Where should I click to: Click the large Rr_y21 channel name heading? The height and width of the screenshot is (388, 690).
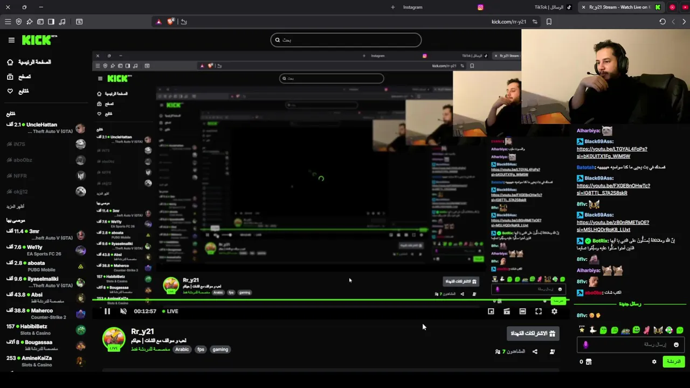click(x=143, y=331)
